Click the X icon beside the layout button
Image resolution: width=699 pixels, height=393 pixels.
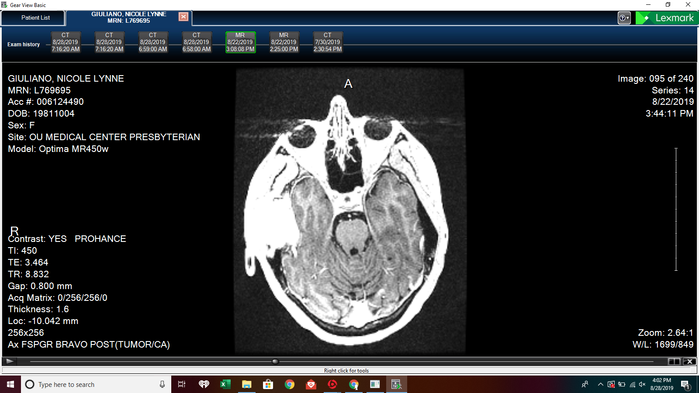click(689, 361)
